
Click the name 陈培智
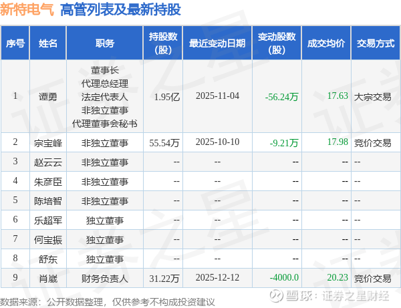tap(48, 201)
